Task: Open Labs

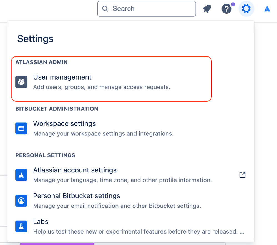Action: (x=41, y=222)
